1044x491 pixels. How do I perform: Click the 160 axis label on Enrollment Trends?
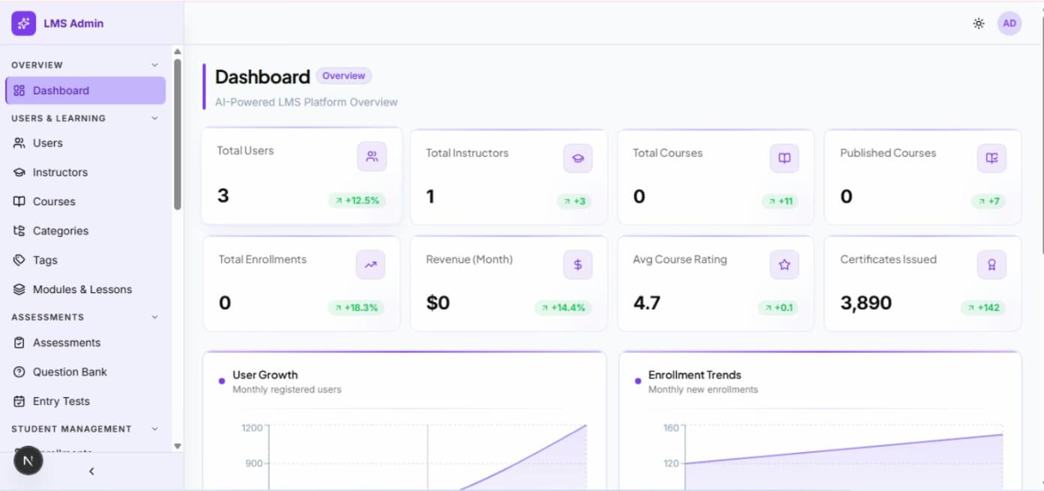[x=671, y=428]
